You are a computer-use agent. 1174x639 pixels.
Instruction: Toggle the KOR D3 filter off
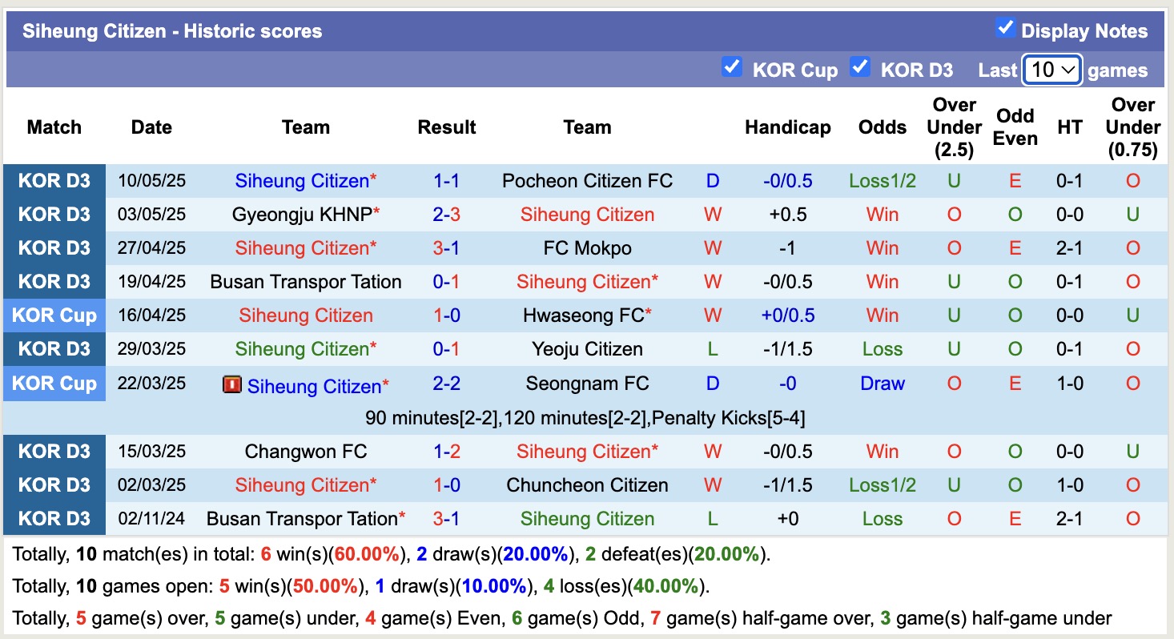point(860,67)
